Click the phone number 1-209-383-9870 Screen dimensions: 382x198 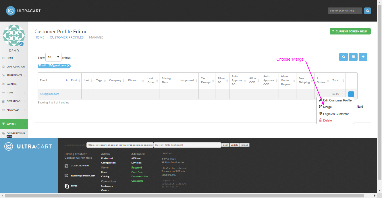(x=80, y=166)
